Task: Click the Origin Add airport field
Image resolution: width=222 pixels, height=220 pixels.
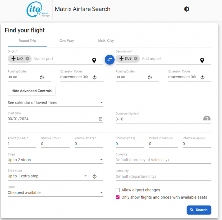Action: click(62, 59)
